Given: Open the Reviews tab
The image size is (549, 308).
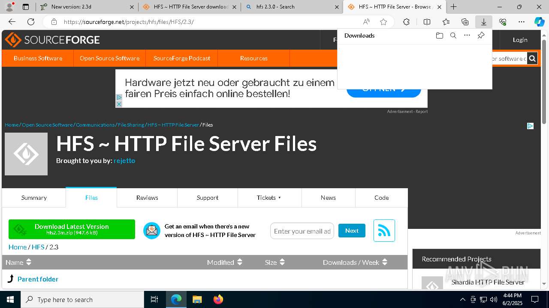Looking at the screenshot, I should point(147,198).
